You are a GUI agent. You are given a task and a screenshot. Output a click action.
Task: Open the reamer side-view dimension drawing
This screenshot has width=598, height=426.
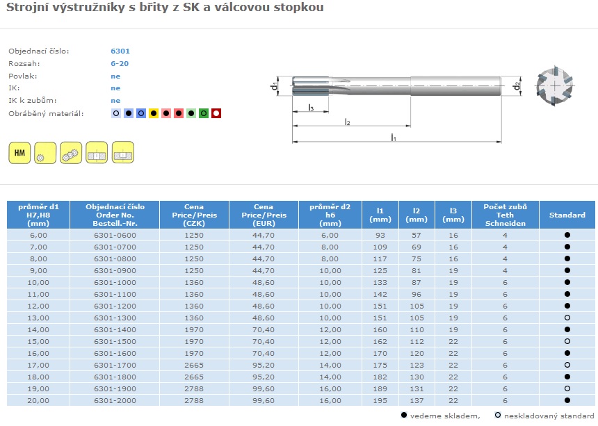click(396, 108)
